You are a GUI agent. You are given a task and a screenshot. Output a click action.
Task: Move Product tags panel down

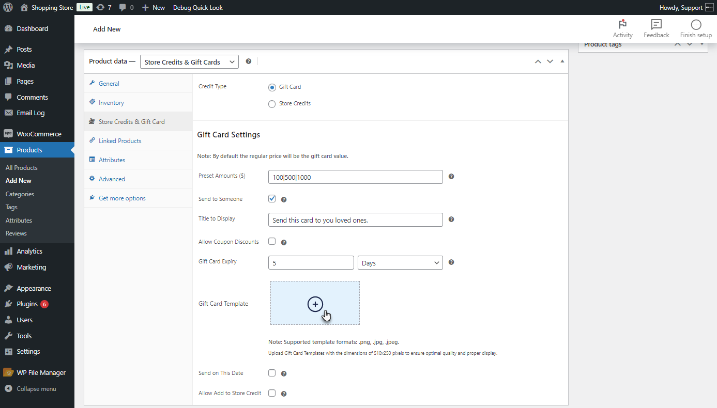(x=690, y=44)
